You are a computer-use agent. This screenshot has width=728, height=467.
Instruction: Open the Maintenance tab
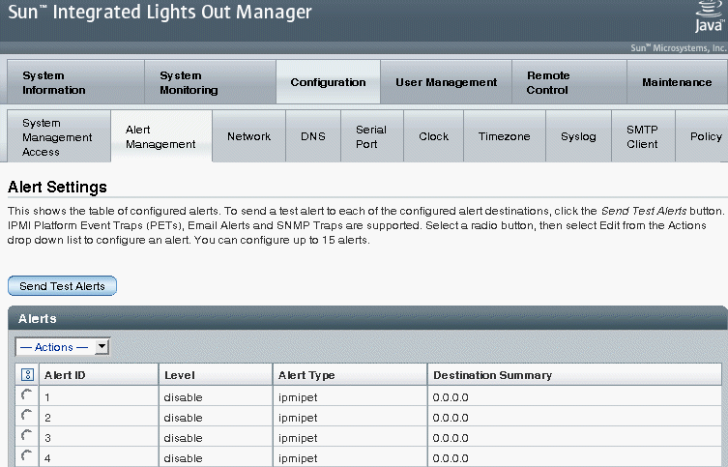pyautogui.click(x=677, y=82)
